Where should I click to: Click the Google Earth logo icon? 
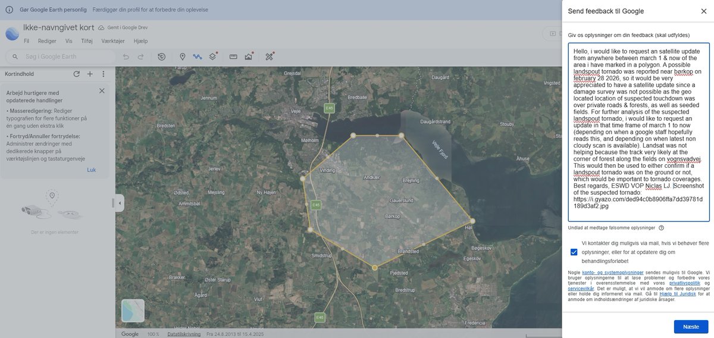click(12, 34)
